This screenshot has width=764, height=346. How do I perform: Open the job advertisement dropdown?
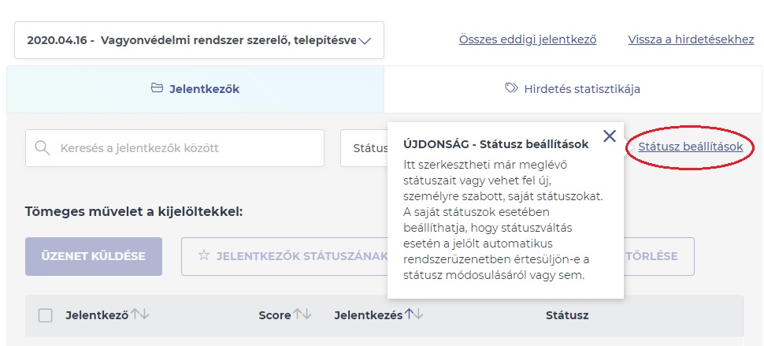click(198, 40)
